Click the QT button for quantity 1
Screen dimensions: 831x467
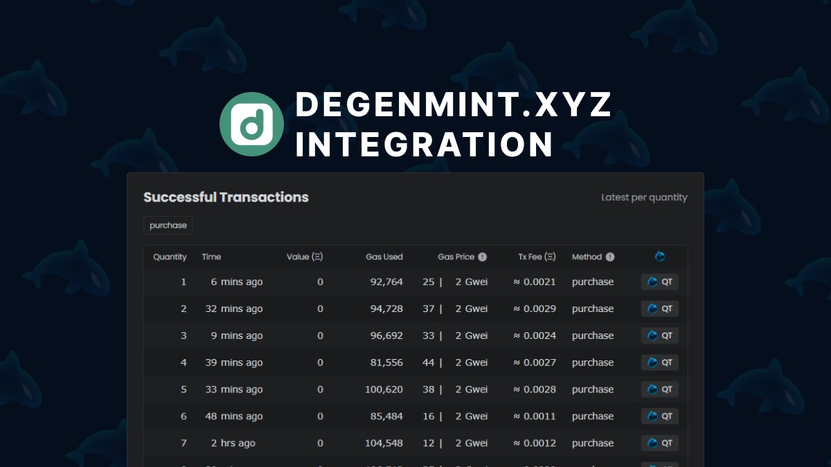pos(659,282)
